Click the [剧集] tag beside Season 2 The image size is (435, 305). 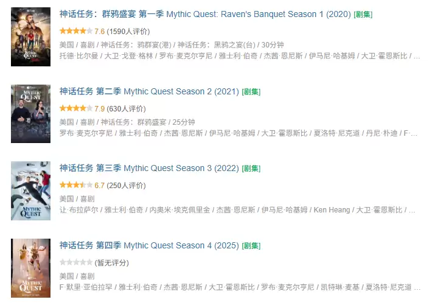(251, 92)
